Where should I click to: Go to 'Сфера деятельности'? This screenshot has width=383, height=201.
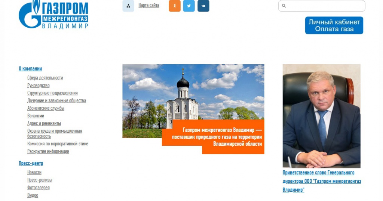[45, 78]
